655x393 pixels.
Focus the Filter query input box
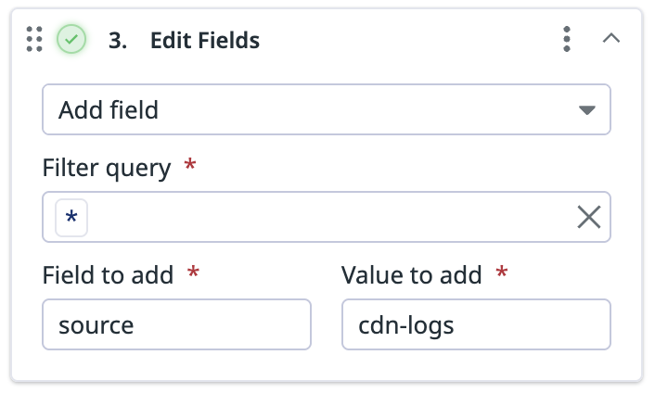pos(327,217)
